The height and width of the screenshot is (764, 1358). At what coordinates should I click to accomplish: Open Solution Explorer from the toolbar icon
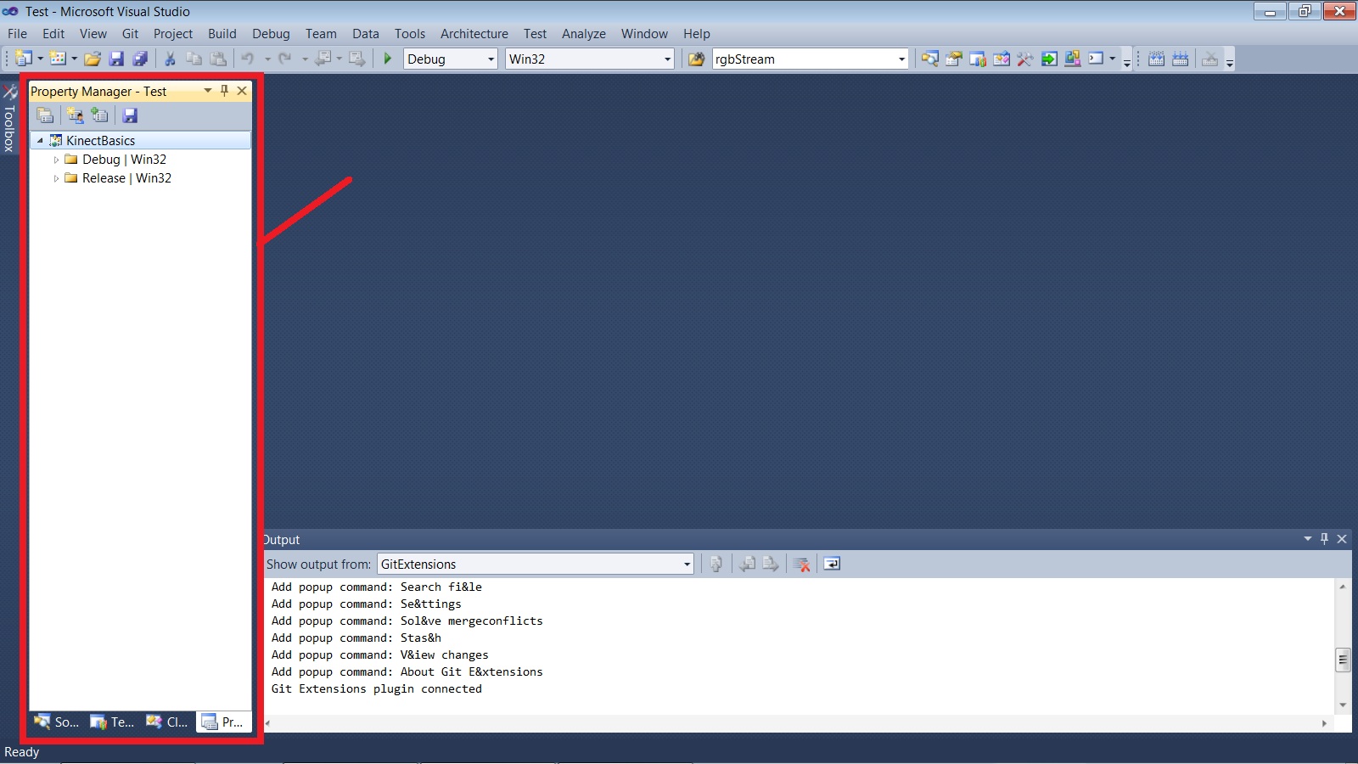point(930,59)
